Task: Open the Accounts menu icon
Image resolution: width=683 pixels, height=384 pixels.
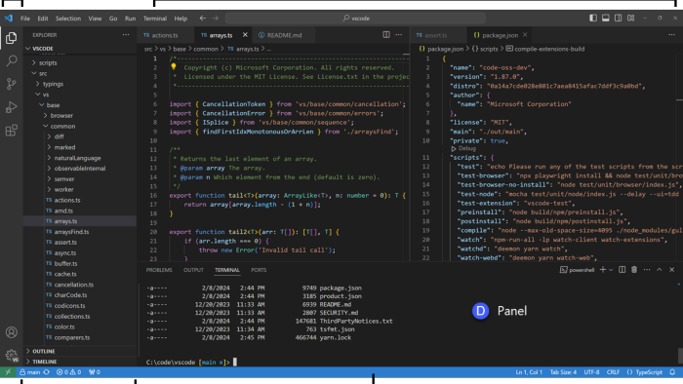Action: coord(12,332)
